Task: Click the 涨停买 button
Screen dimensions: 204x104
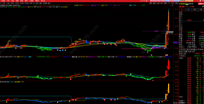Action: pos(172,1)
